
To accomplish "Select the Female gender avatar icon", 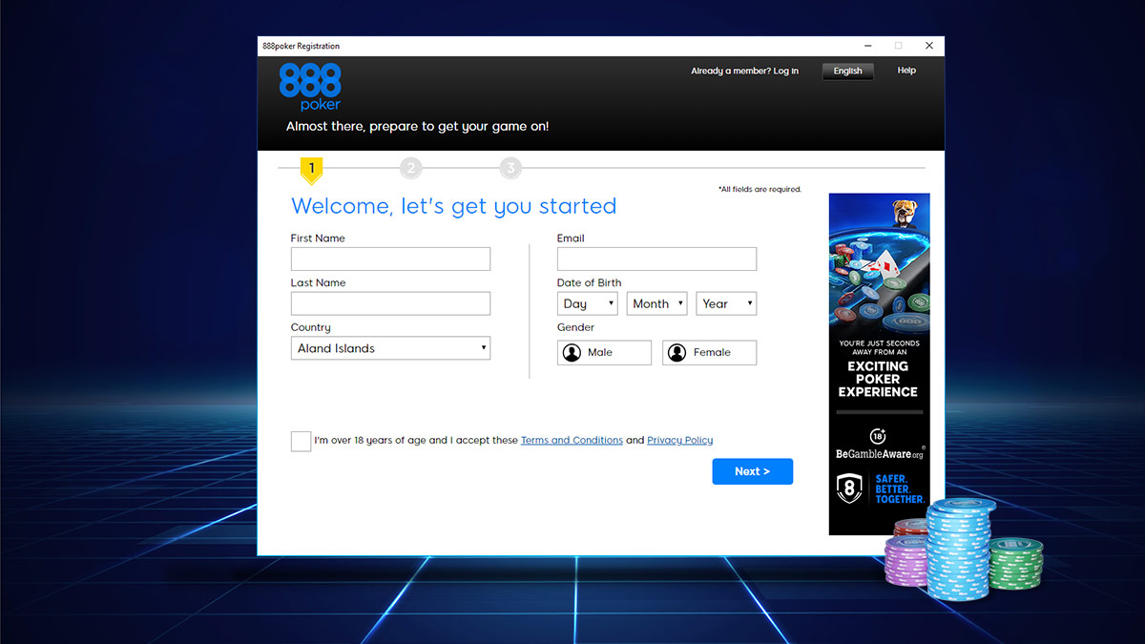I will 677,352.
